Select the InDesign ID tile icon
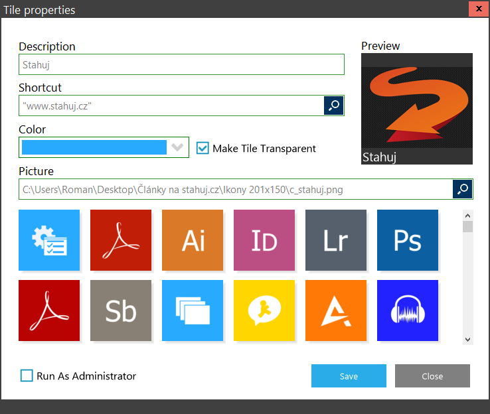 [264, 240]
